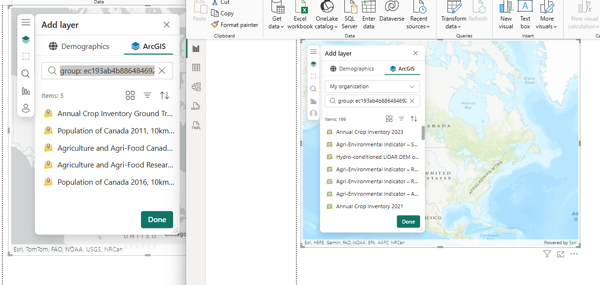Open the filter icon beside Items: 5
The height and width of the screenshot is (285, 600).
147,95
